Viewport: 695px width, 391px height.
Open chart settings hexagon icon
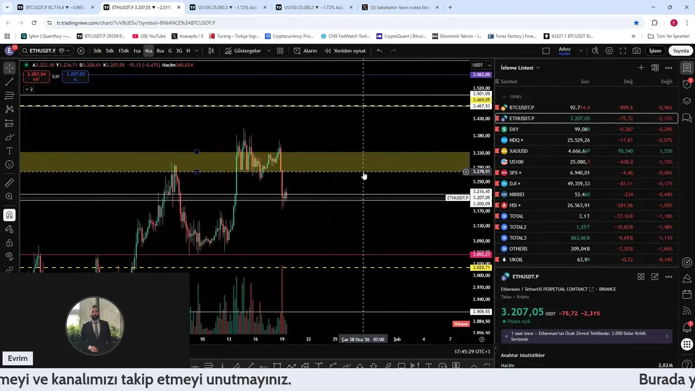[x=609, y=51]
